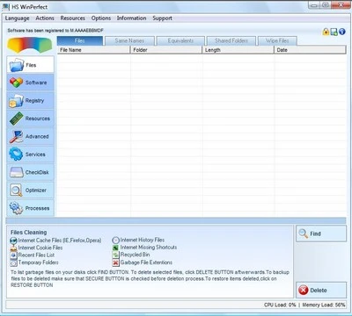The image size is (352, 316).
Task: Click the Internet Missing Shortcuts label text
Action: (x=149, y=248)
